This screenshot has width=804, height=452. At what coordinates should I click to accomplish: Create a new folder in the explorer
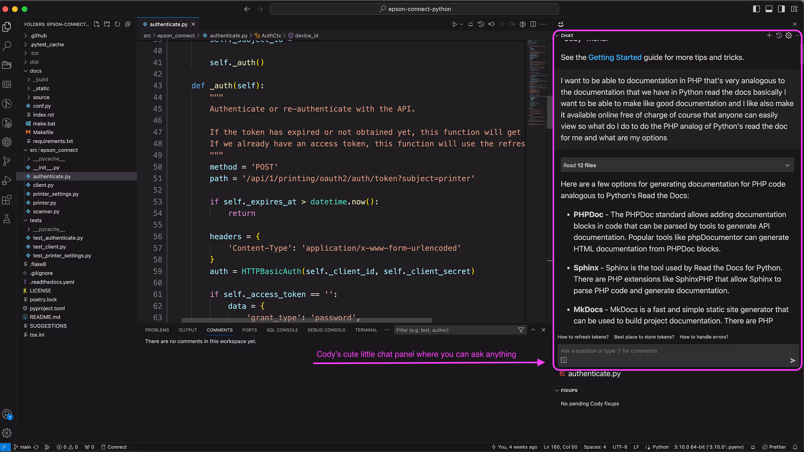coord(107,24)
